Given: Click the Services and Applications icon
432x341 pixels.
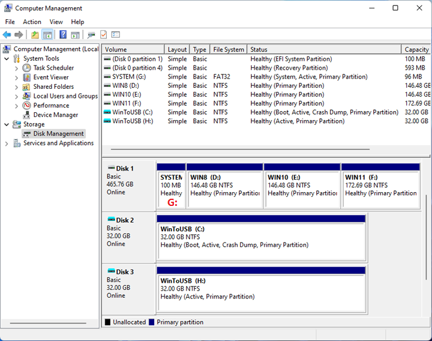Looking at the screenshot, I should click(17, 143).
